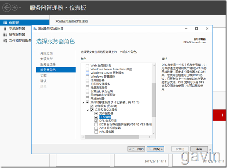Collapse the 文件和存储服务 tree node
Viewport: 227px width, 168px height.
click(83, 103)
